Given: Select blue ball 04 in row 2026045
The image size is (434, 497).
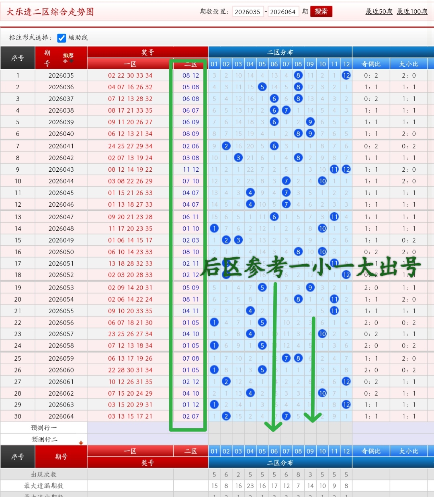Looking at the screenshot, I should [x=250, y=193].
